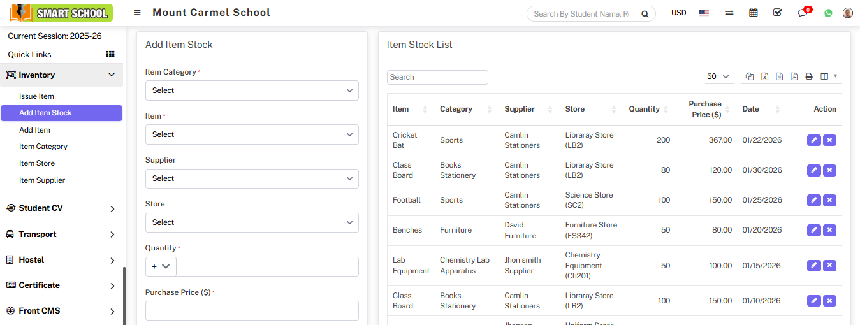Open Issue Item in Inventory menu

pyautogui.click(x=36, y=96)
